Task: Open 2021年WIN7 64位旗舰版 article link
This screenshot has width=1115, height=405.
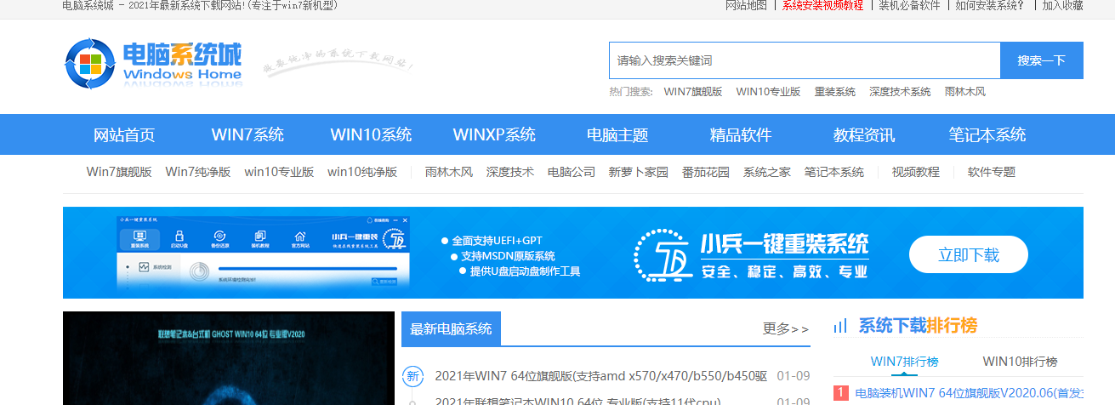Action: (x=600, y=376)
